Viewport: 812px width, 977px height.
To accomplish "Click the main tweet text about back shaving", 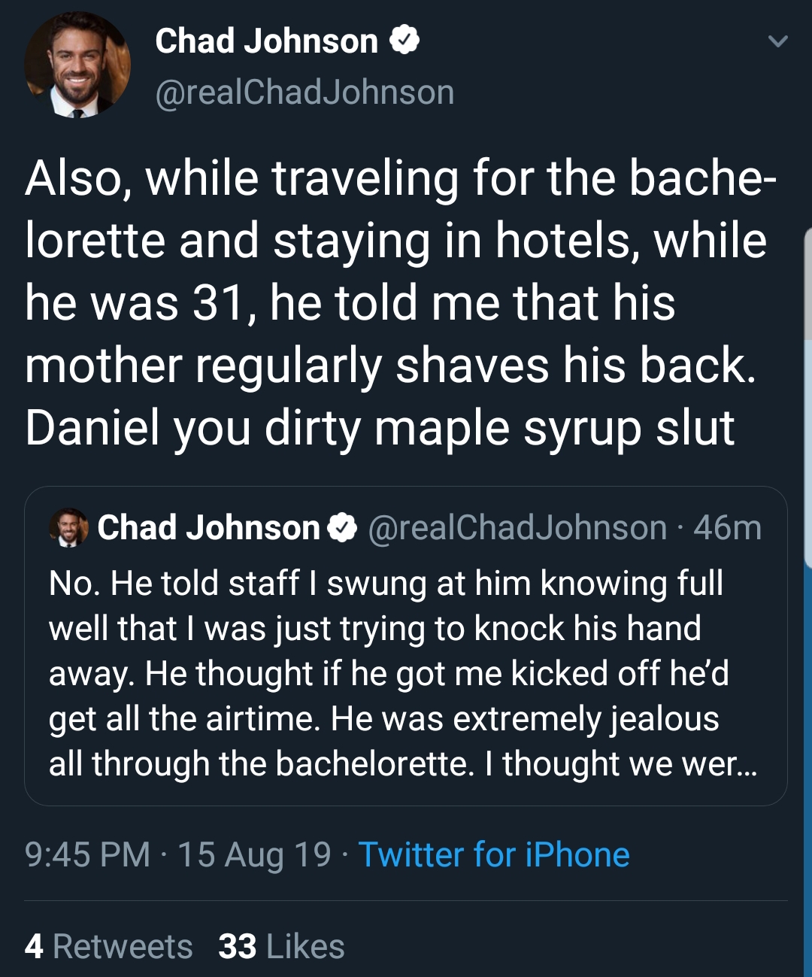I will coord(400,303).
